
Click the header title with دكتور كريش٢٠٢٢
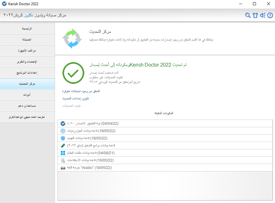[x=35, y=15]
